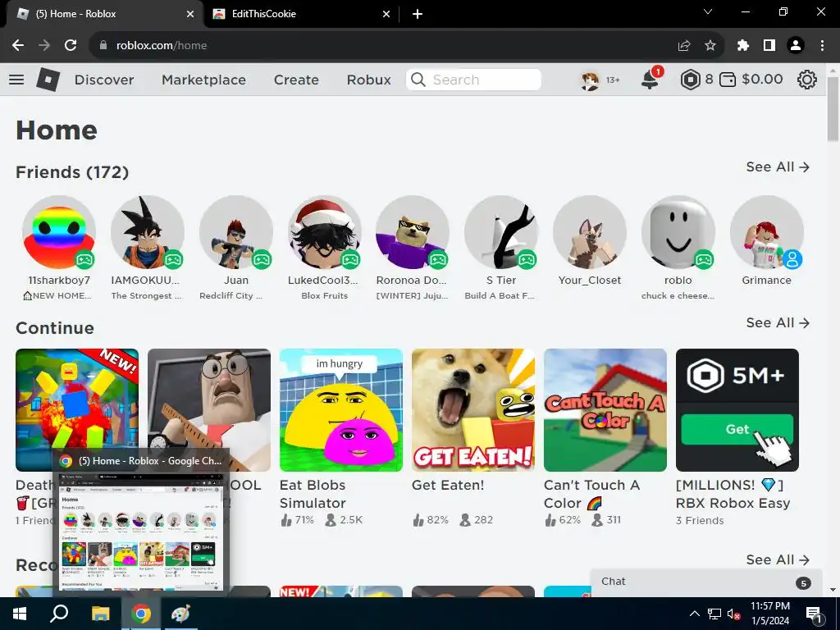Image resolution: width=840 pixels, height=630 pixels.
Task: Open Windows Start menu
Action: pyautogui.click(x=20, y=614)
